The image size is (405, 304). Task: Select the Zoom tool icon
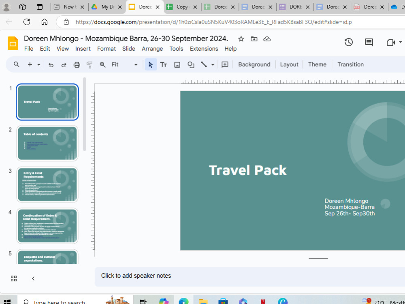point(102,64)
